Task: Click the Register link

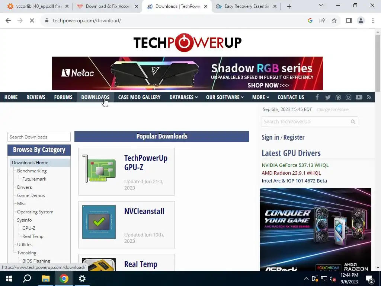Action: click(294, 137)
